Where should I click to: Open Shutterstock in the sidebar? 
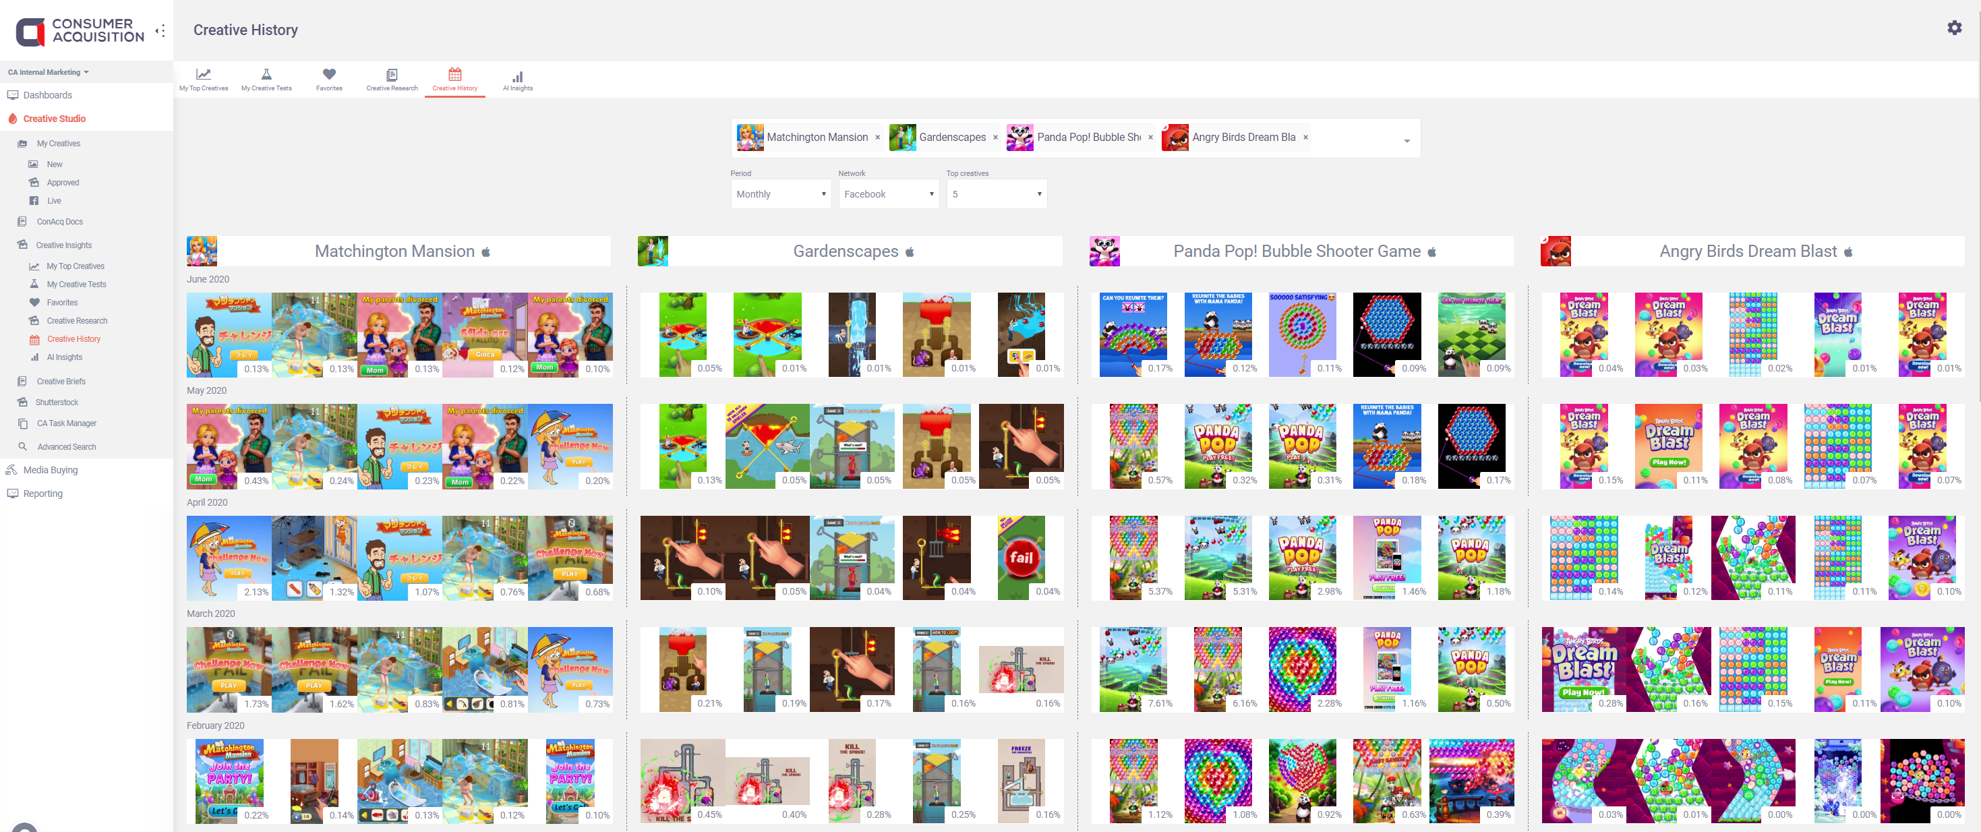click(57, 402)
